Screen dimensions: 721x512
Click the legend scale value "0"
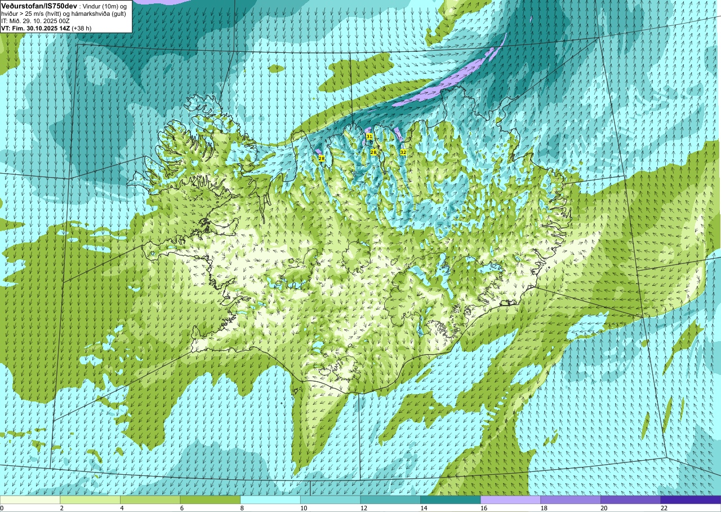[2, 508]
